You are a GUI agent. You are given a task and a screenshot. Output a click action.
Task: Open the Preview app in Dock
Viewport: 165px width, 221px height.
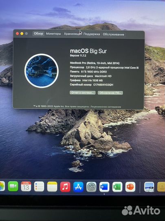(149, 187)
